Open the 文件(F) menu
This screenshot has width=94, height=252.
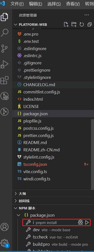click(x=17, y=4)
